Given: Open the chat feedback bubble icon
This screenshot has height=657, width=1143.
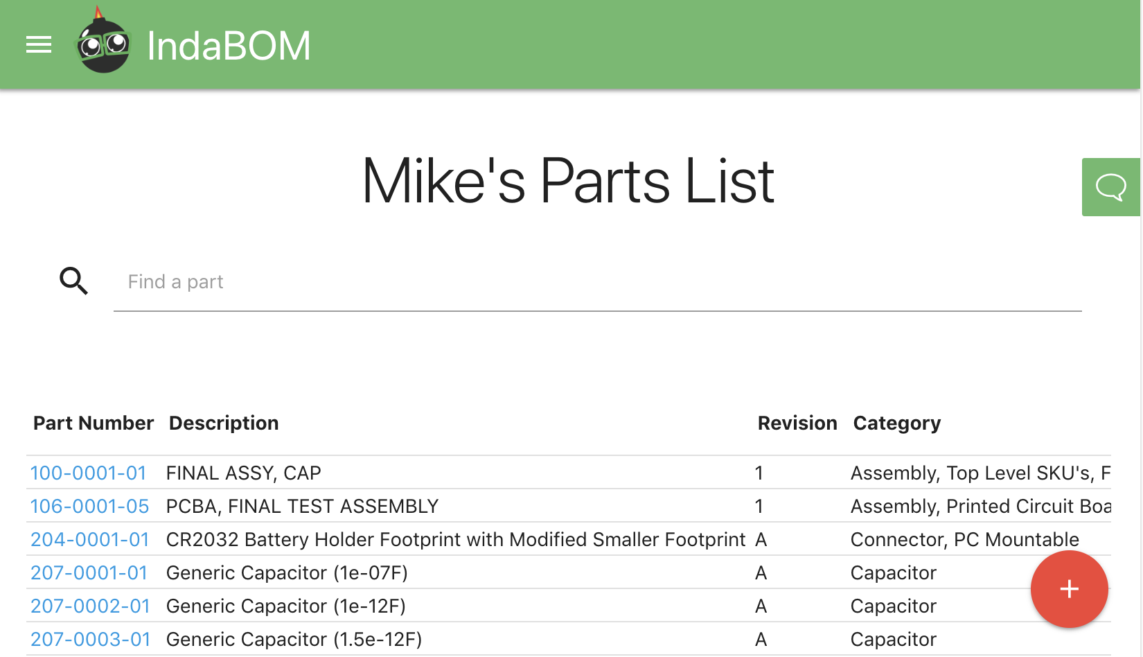Looking at the screenshot, I should point(1110,187).
